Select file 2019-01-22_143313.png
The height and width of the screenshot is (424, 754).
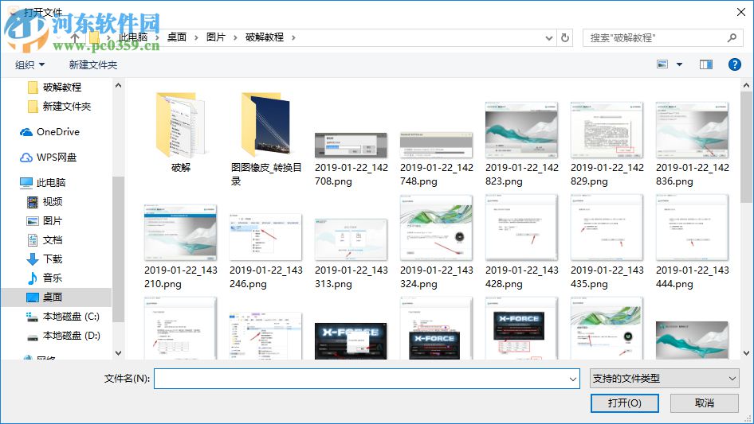(351, 254)
